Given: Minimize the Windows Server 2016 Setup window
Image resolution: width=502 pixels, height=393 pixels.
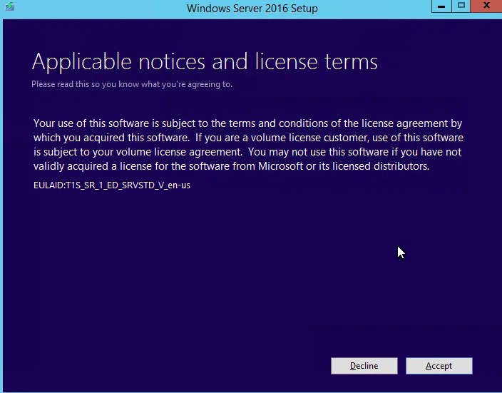Looking at the screenshot, I should (441, 6).
